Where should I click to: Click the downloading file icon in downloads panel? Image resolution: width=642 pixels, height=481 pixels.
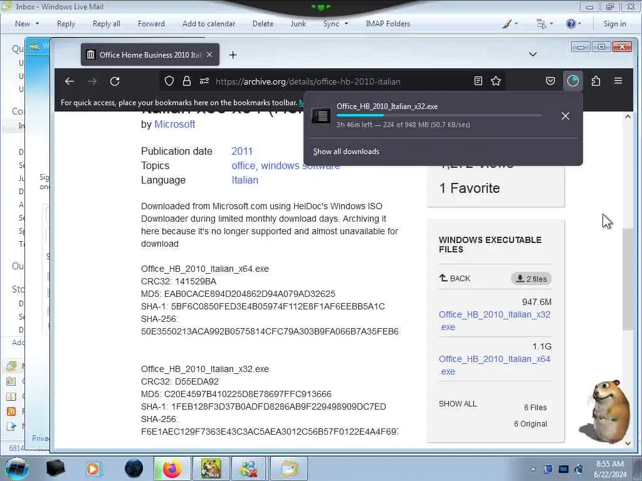tap(321, 116)
